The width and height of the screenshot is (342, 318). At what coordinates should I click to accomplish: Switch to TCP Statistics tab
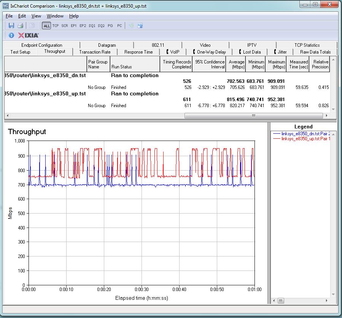pyautogui.click(x=307, y=45)
